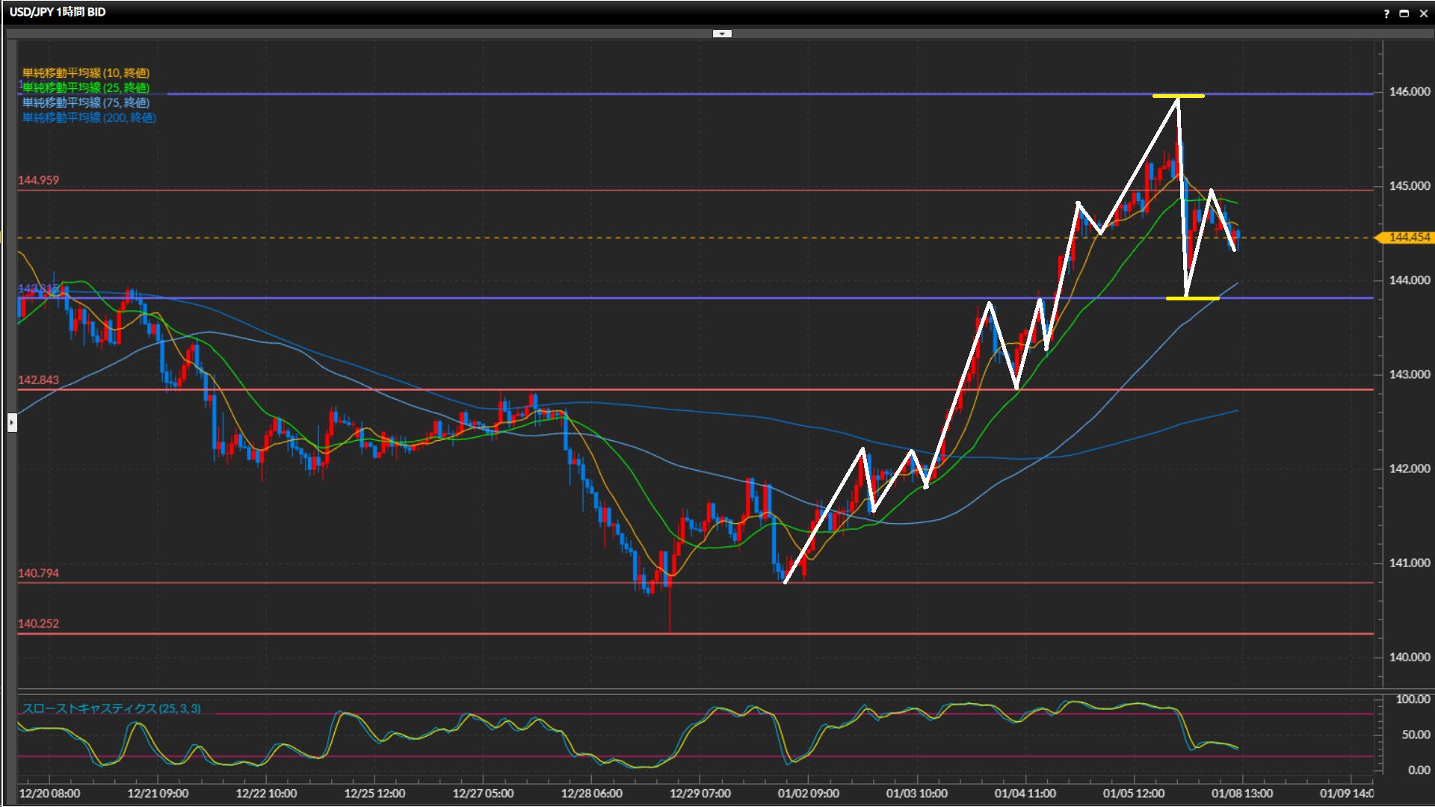Expand the left side panel arrow

(12, 423)
